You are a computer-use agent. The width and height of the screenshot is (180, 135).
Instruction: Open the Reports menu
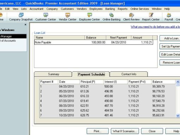pos(122,9)
